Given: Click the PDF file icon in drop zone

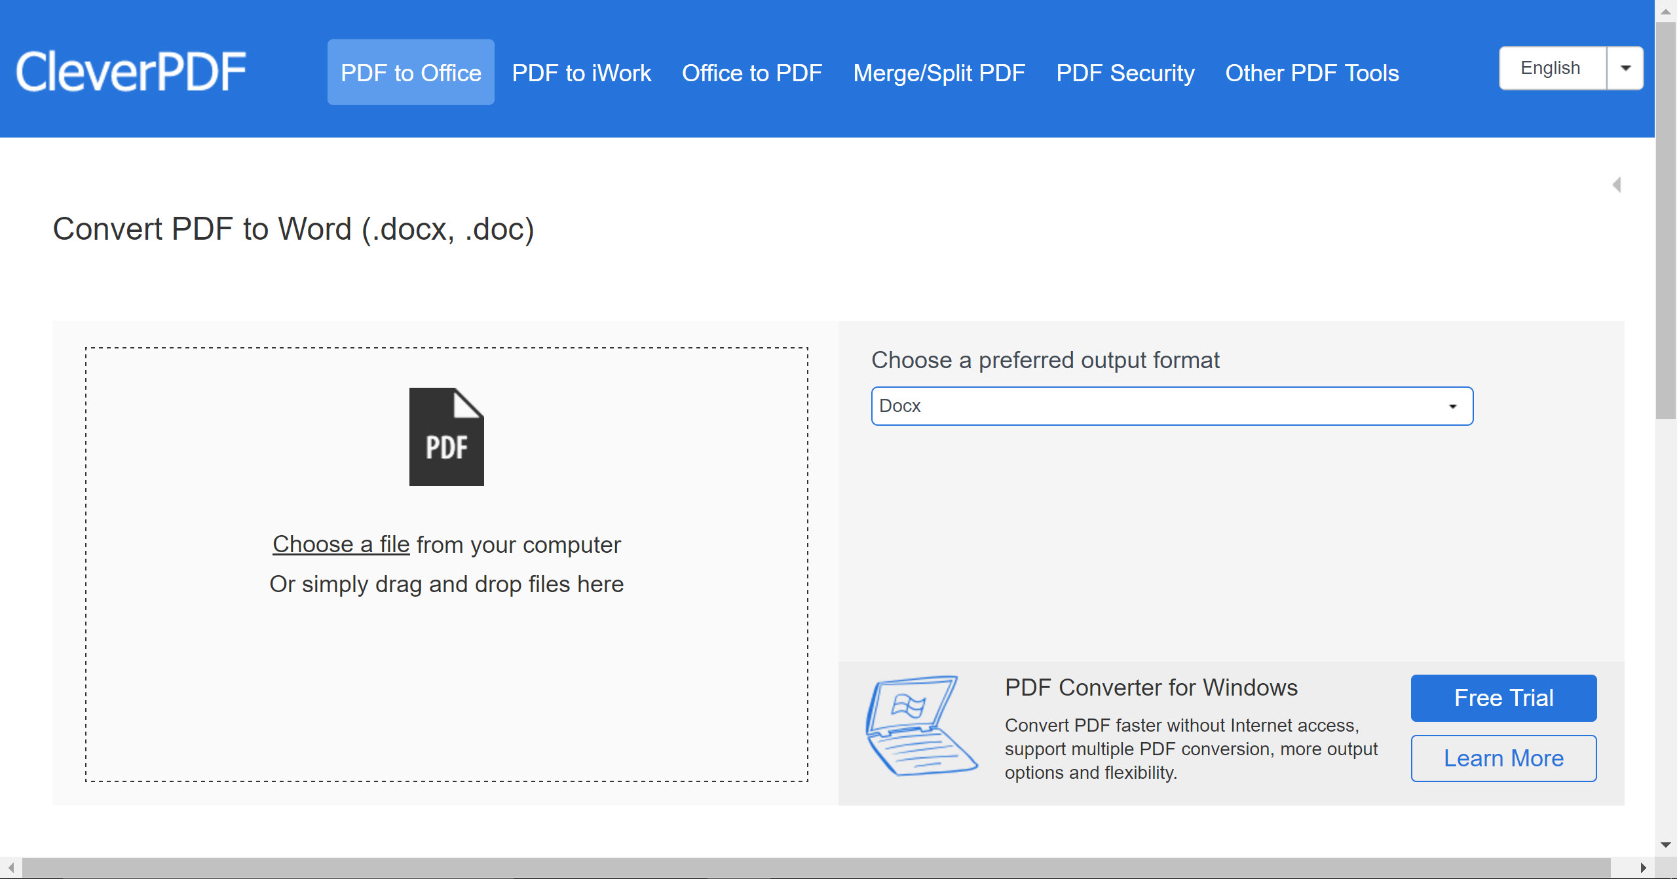Looking at the screenshot, I should click(447, 437).
